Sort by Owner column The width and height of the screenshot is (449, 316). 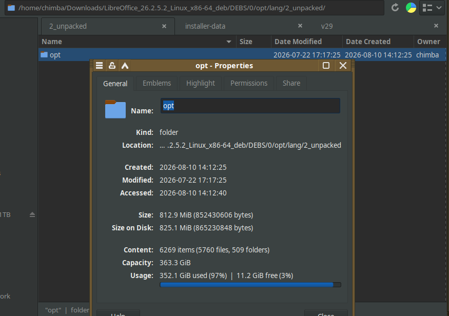(x=430, y=42)
